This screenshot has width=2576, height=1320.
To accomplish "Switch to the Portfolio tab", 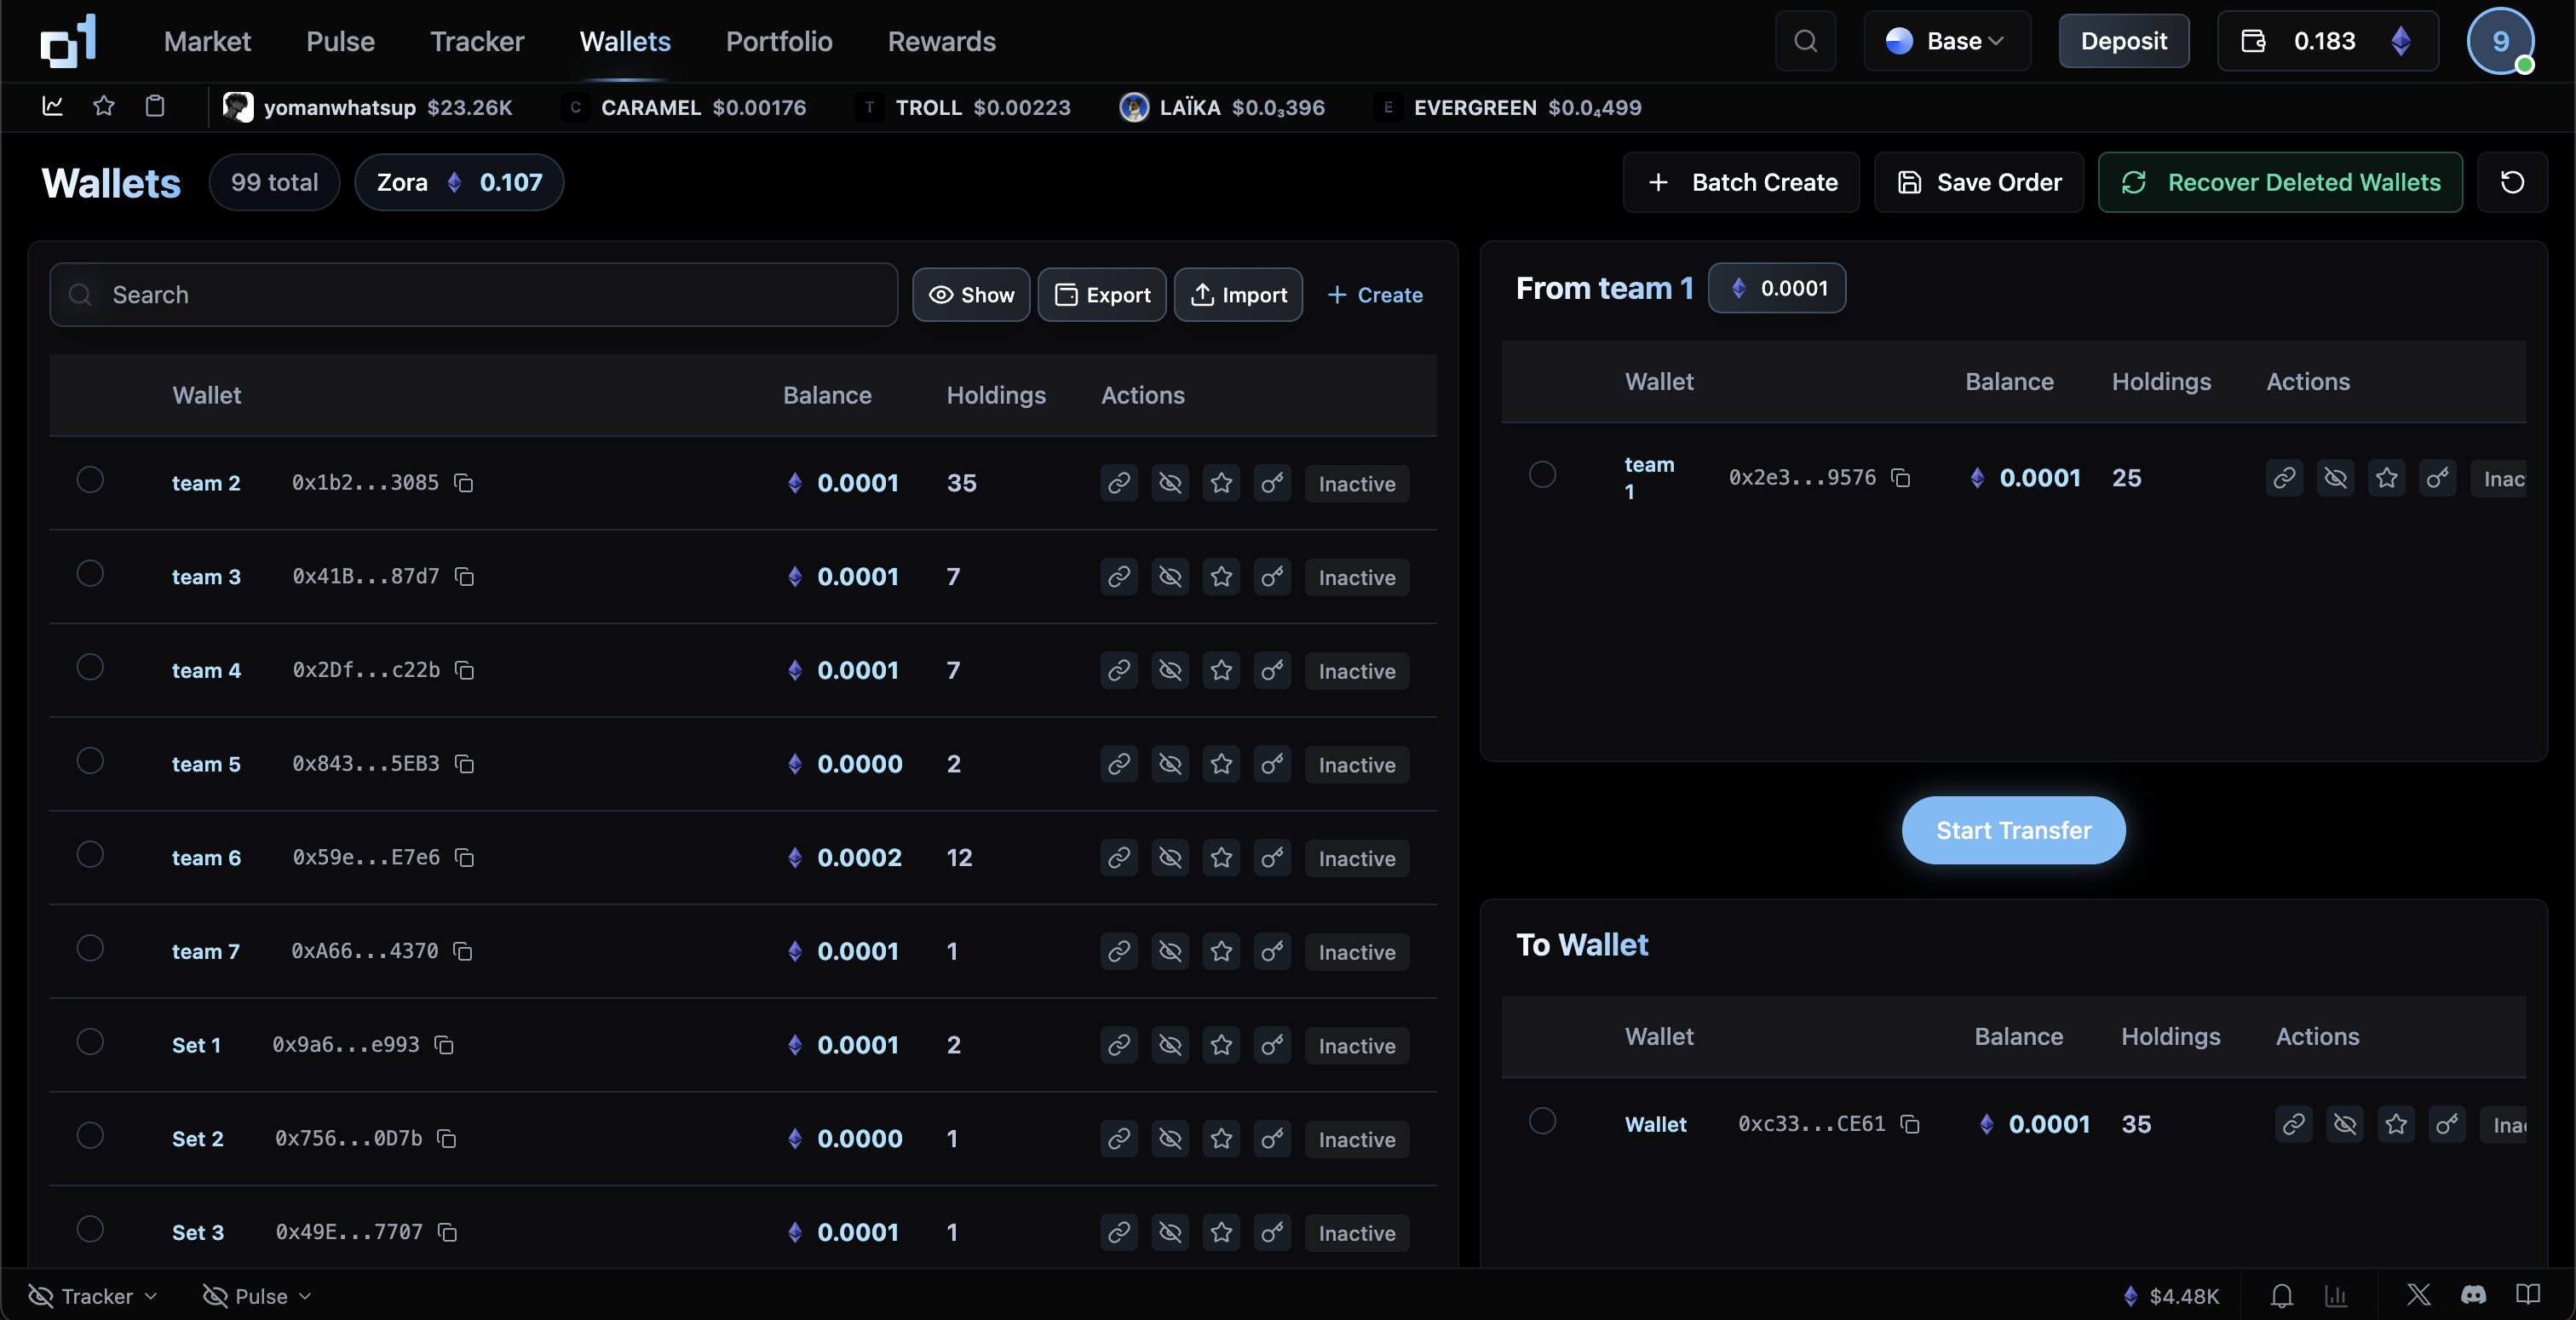I will (x=779, y=41).
